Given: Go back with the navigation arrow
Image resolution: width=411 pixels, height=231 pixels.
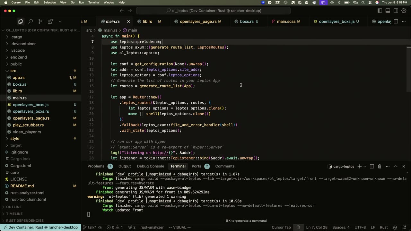Looking at the screenshot, I should 122,11.
